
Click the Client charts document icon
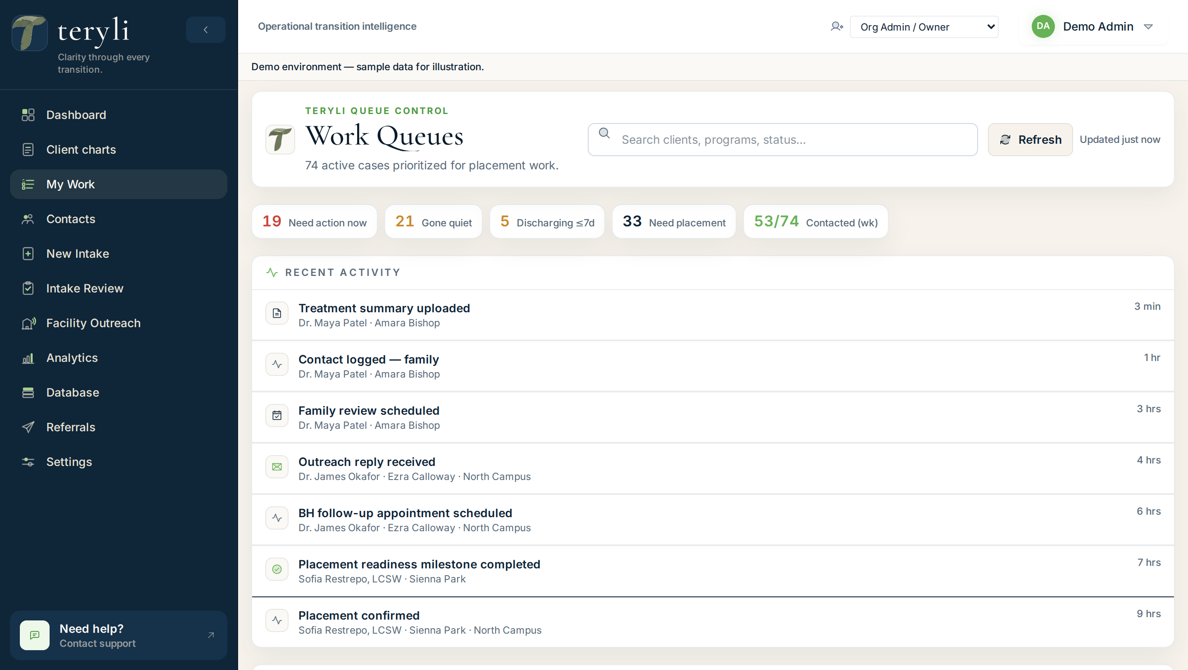coord(28,150)
